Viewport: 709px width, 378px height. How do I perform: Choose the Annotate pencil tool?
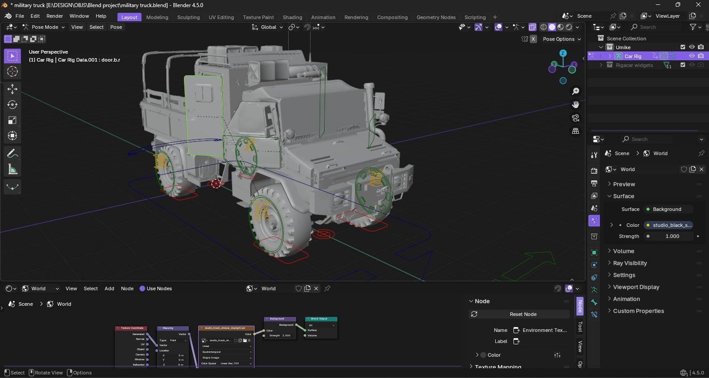pyautogui.click(x=12, y=153)
